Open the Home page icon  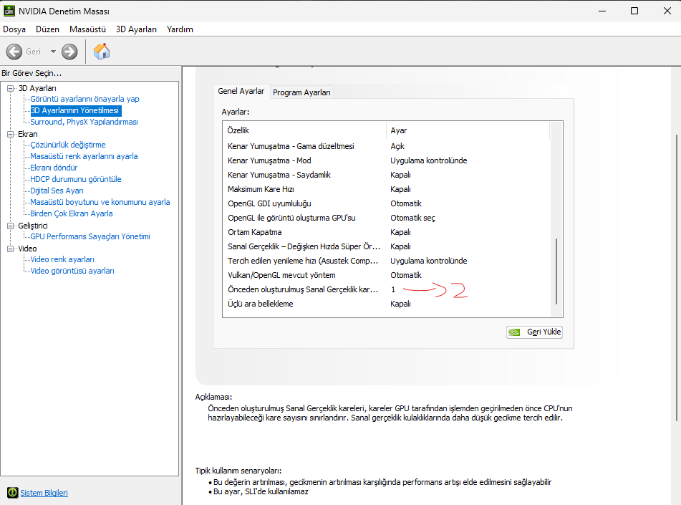click(102, 52)
